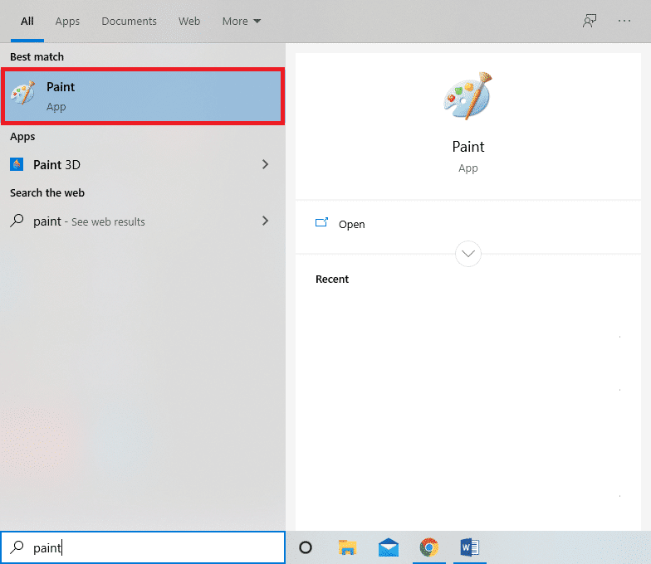Screen dimensions: 651x564
Task: Click the magnifier icon beside web results
Action: pos(17,221)
